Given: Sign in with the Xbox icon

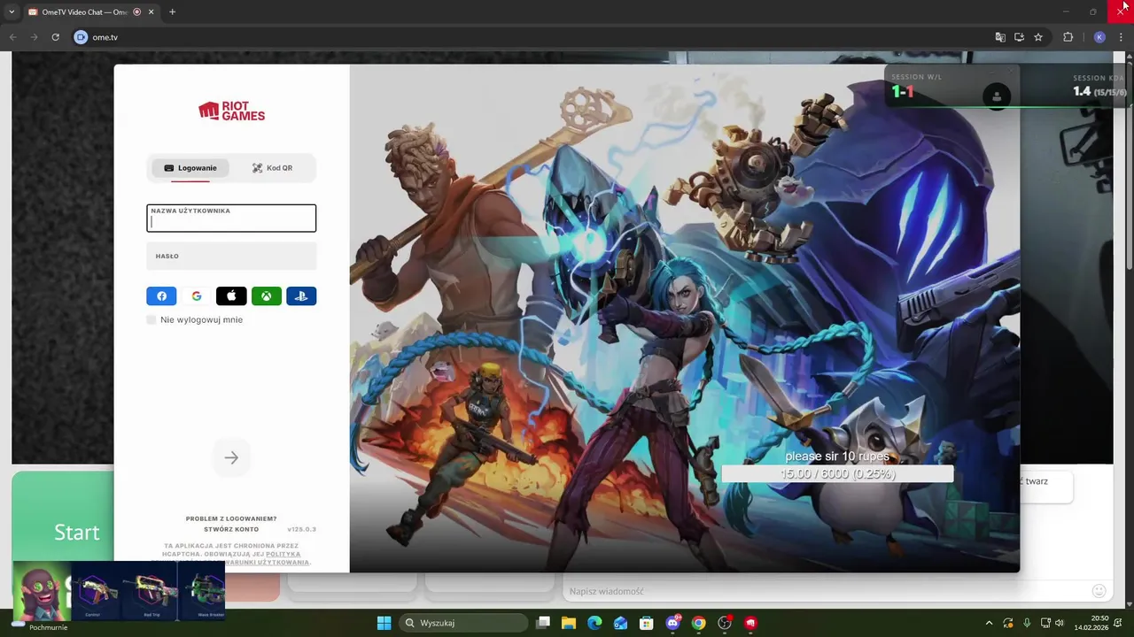Looking at the screenshot, I should coord(266,296).
